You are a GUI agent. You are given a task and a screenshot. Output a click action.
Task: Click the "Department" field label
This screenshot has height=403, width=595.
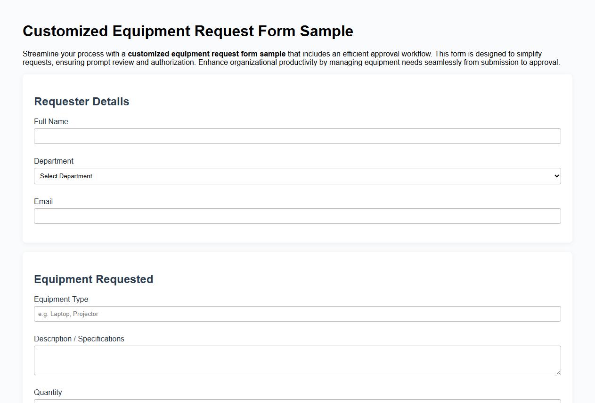tap(54, 161)
